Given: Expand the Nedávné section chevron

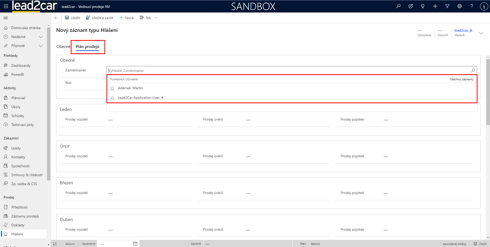Looking at the screenshot, I should (x=41, y=37).
